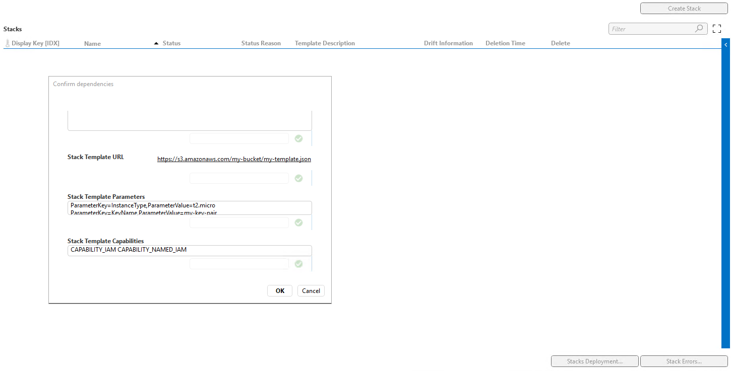Click the Delete column header

click(561, 43)
